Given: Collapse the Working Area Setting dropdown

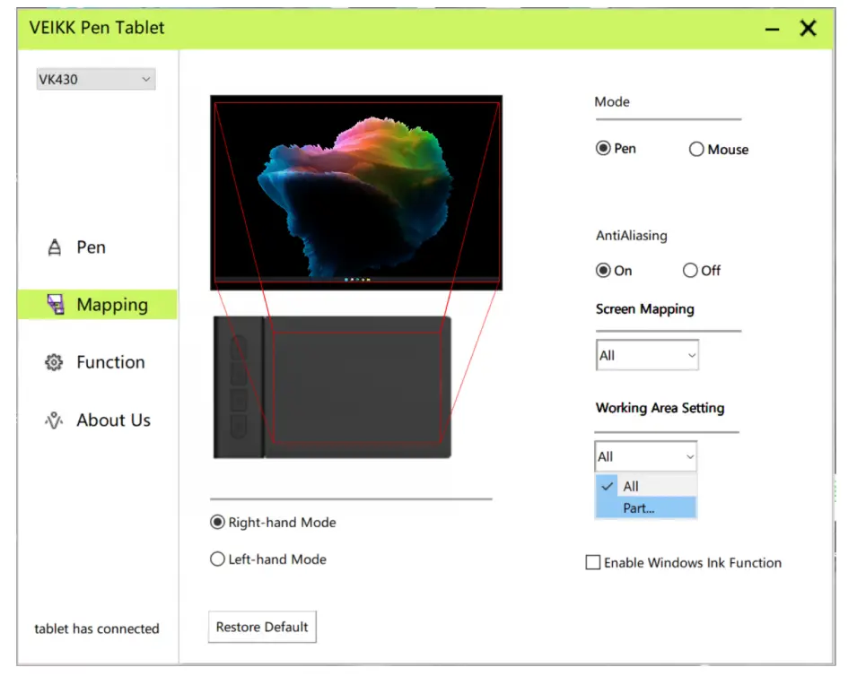Looking at the screenshot, I should [x=645, y=456].
